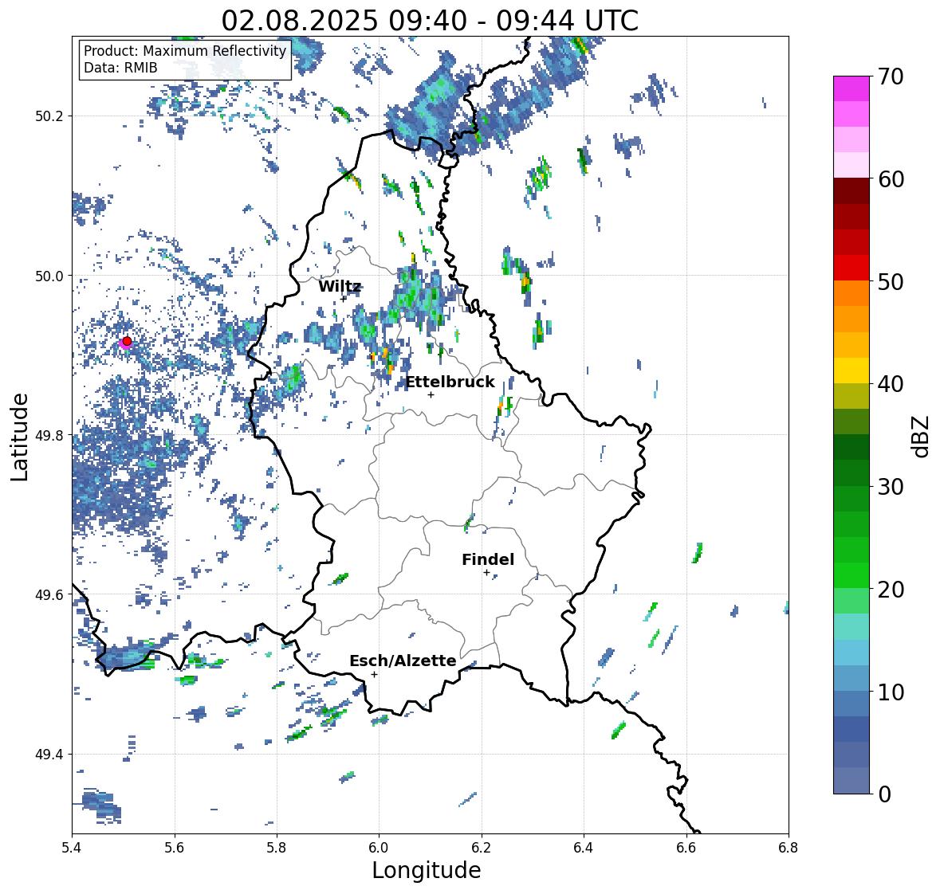Click the plus marker under Ettelbruck
940x890 pixels.
431,394
